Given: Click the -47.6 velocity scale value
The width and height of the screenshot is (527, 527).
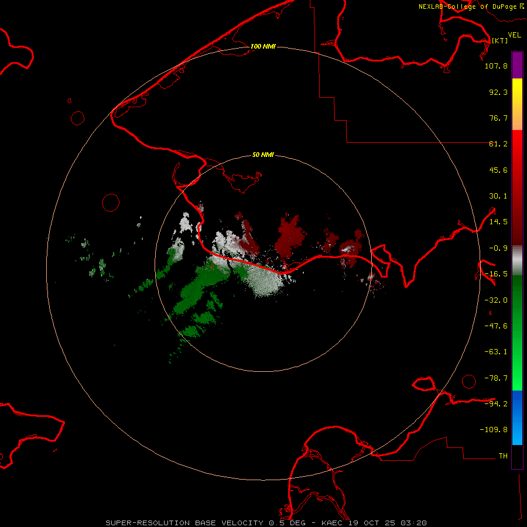Looking at the screenshot, I should point(496,326).
